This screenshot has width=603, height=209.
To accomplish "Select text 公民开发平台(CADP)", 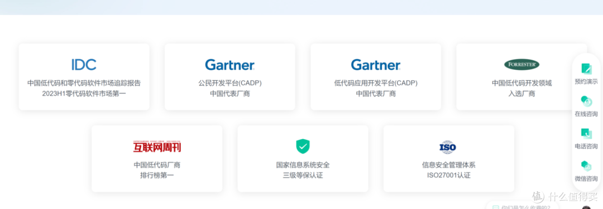I will [x=230, y=83].
